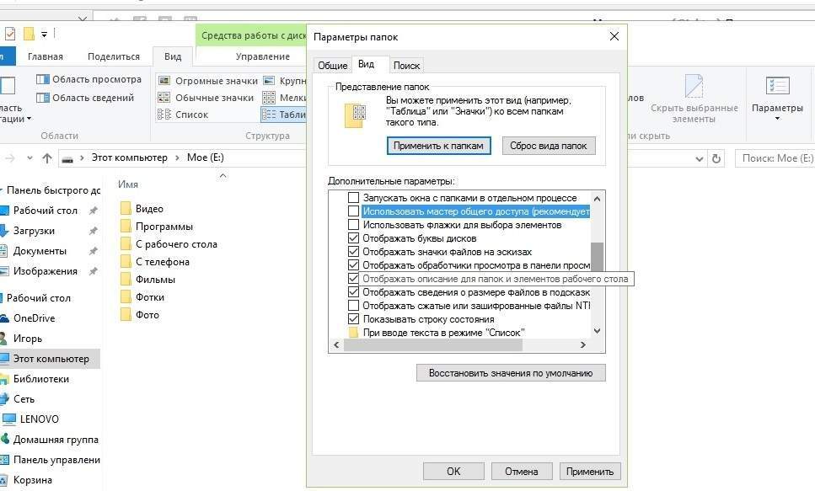Click the refresh icon beside the address bar

716,158
